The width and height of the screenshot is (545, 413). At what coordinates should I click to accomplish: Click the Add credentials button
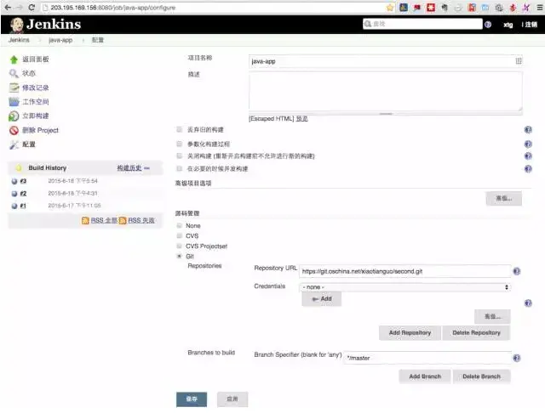322,299
